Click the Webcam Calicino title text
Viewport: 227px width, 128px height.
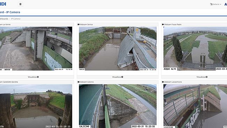pos(87,82)
